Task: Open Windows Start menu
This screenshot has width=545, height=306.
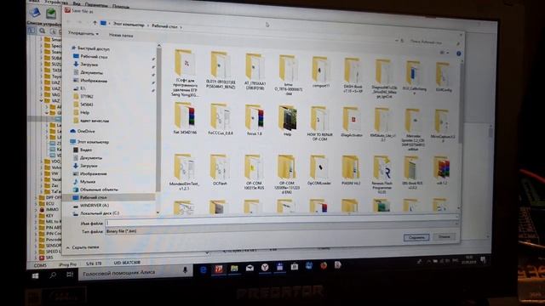Action: [x=35, y=276]
